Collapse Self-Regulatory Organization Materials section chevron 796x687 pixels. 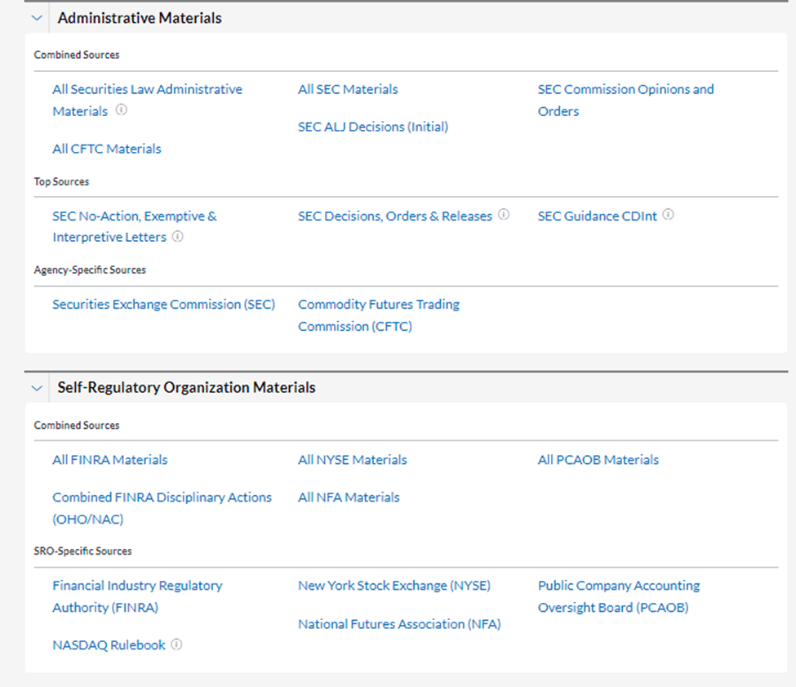(x=37, y=389)
